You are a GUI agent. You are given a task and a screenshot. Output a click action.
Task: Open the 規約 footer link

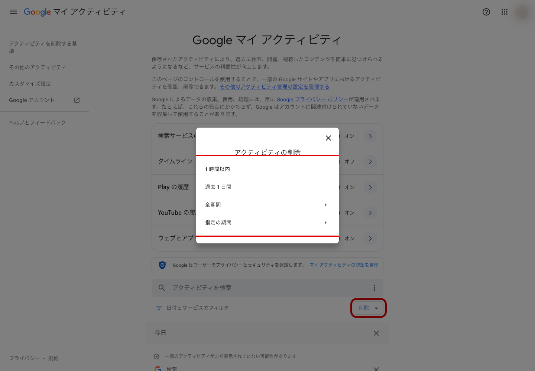(x=53, y=358)
